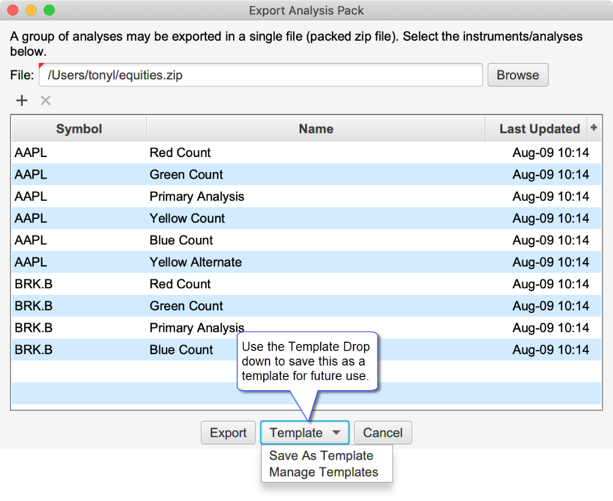The width and height of the screenshot is (613, 501).
Task: Click the File path input field
Action: [261, 75]
